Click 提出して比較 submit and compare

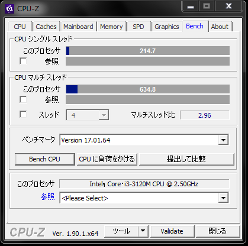[x=186, y=159]
